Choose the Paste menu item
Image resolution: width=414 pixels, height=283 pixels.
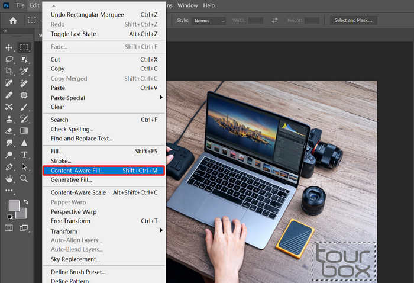coord(104,88)
